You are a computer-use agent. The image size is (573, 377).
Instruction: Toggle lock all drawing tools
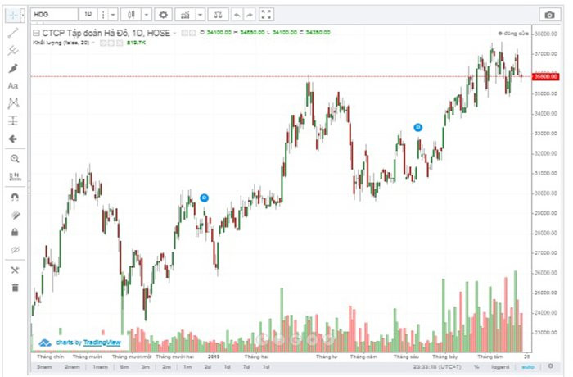coord(13,232)
